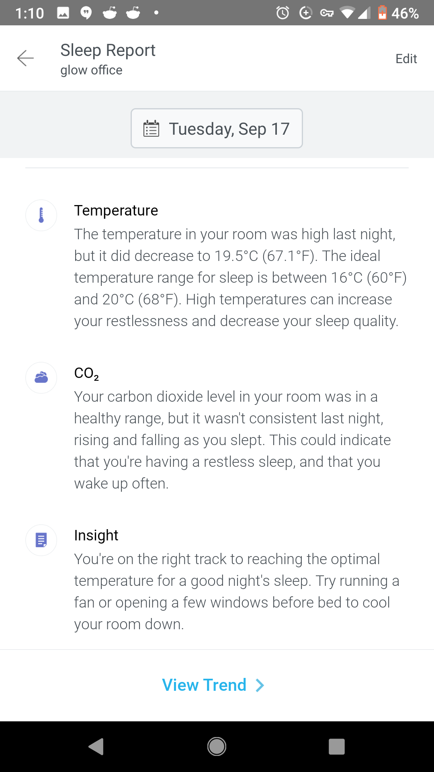Select the CO2 section heading

[86, 374]
